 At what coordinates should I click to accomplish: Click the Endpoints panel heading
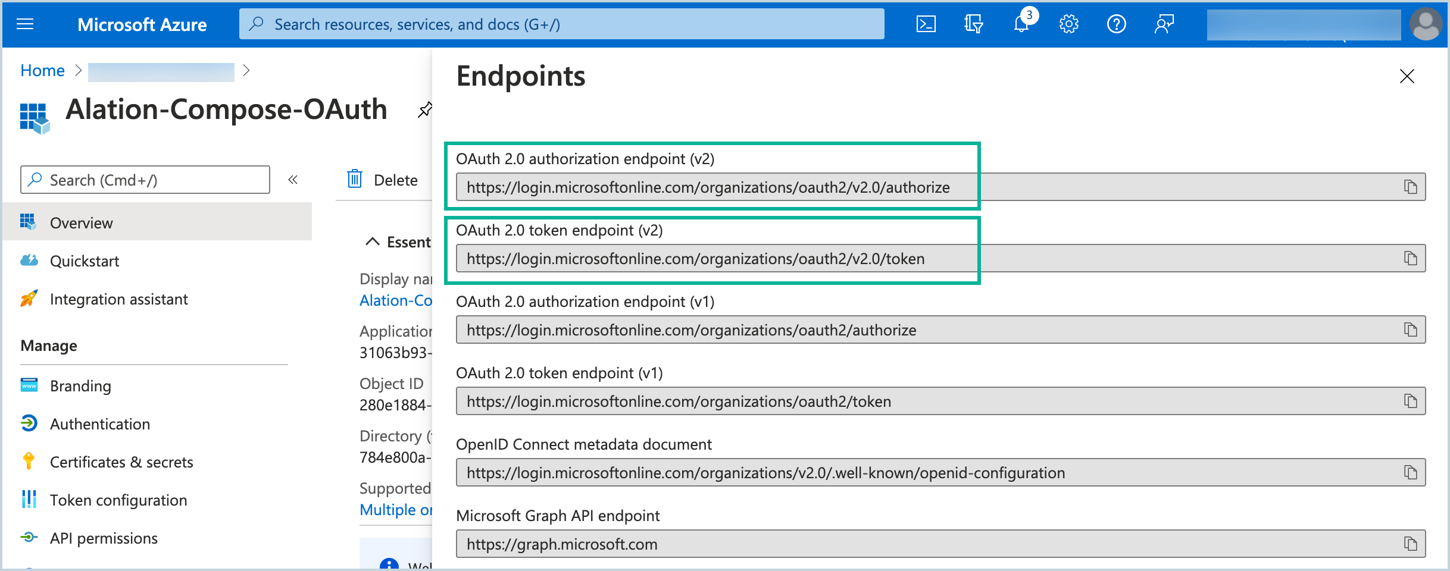click(520, 76)
